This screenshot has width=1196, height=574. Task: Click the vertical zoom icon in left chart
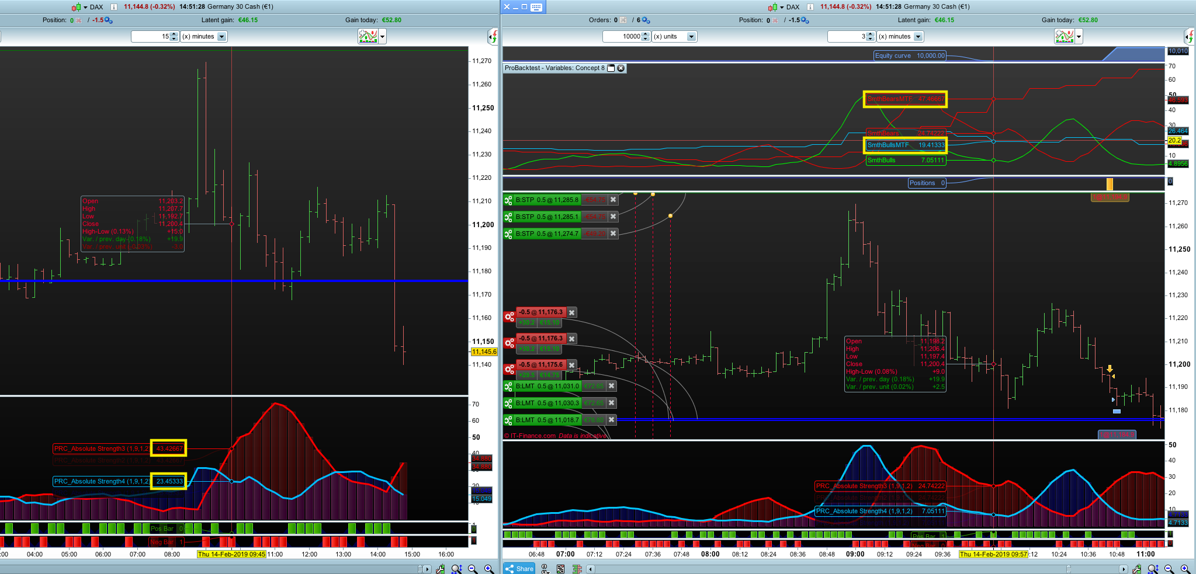point(456,569)
